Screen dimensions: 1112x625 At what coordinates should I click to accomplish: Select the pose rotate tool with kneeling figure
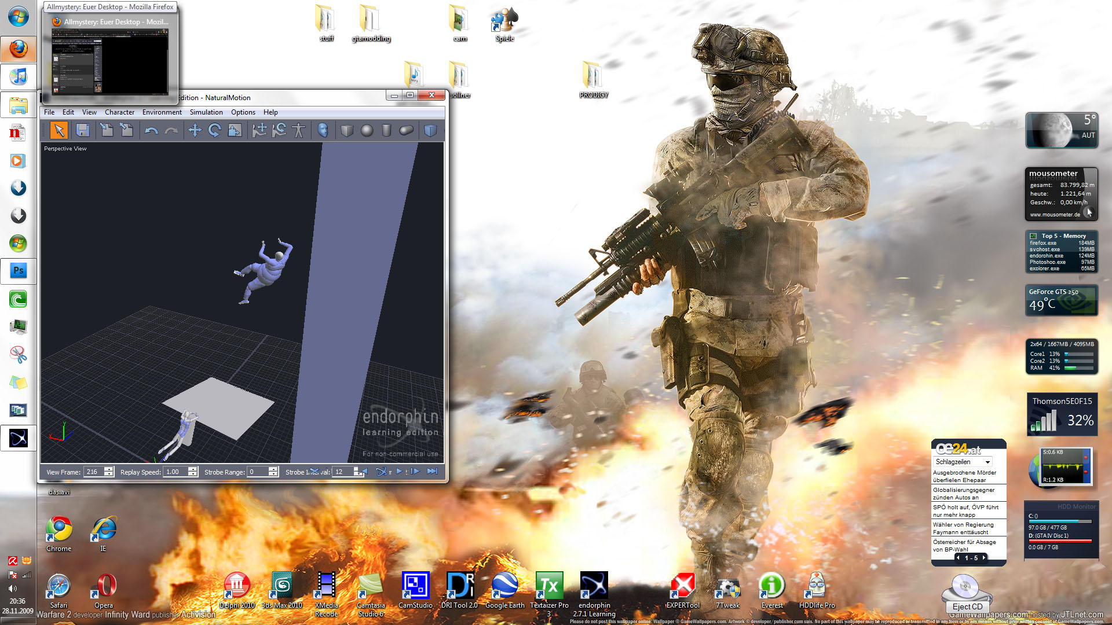pyautogui.click(x=279, y=131)
